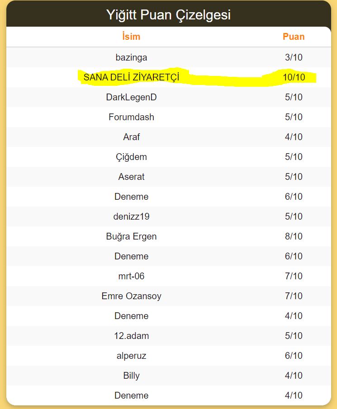Select highlighted SANA DELİ ZİYARETÇİ row name
This screenshot has height=409, width=337.
coord(131,77)
